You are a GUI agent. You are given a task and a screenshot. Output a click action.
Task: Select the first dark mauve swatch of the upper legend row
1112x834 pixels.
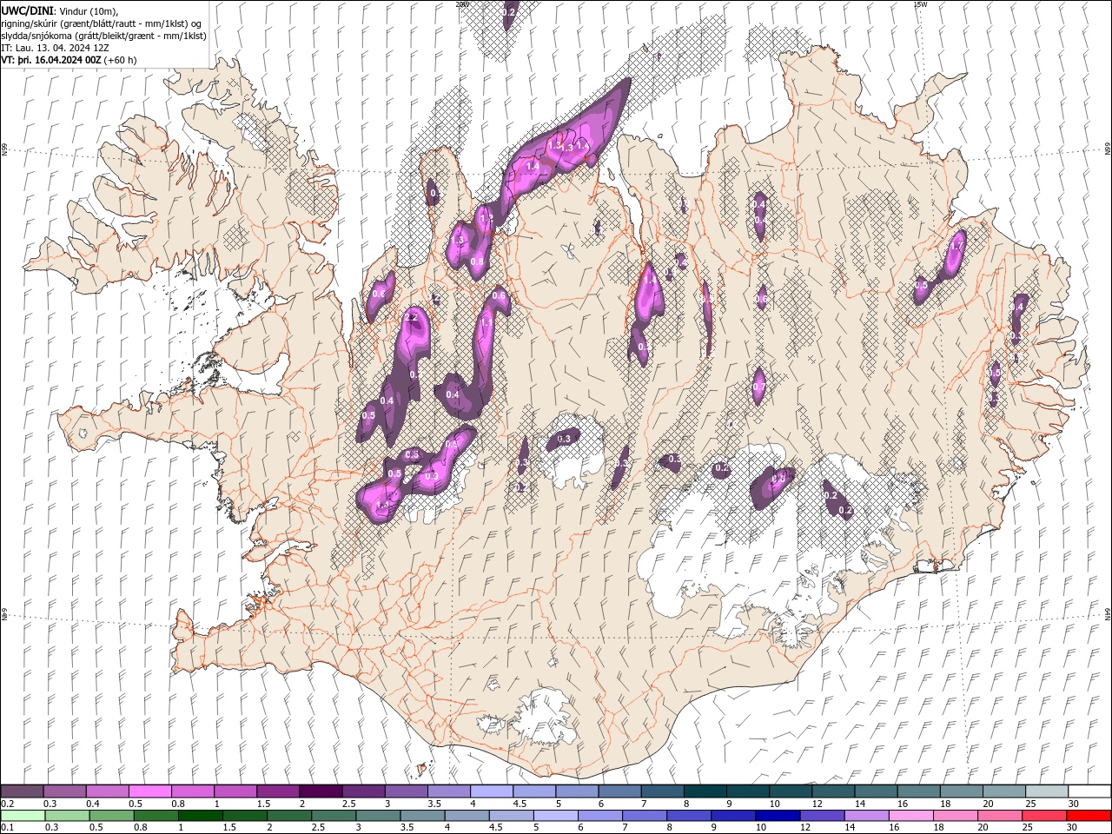pos(22,791)
